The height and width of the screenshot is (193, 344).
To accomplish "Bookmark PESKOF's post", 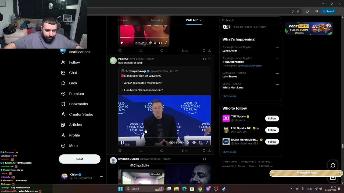I will (204, 151).
